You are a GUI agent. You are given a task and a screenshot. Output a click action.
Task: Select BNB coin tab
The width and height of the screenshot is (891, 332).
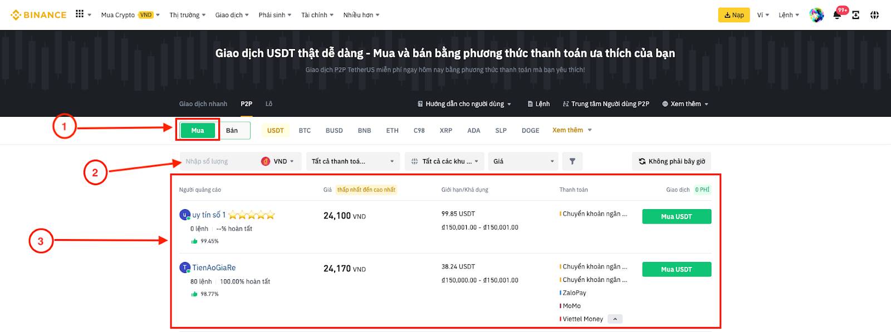[x=364, y=131]
